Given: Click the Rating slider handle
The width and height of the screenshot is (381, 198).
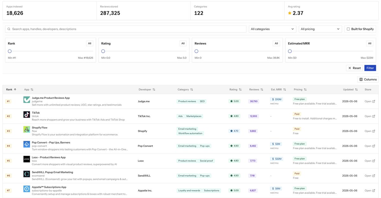Looking at the screenshot, I should [x=103, y=51].
